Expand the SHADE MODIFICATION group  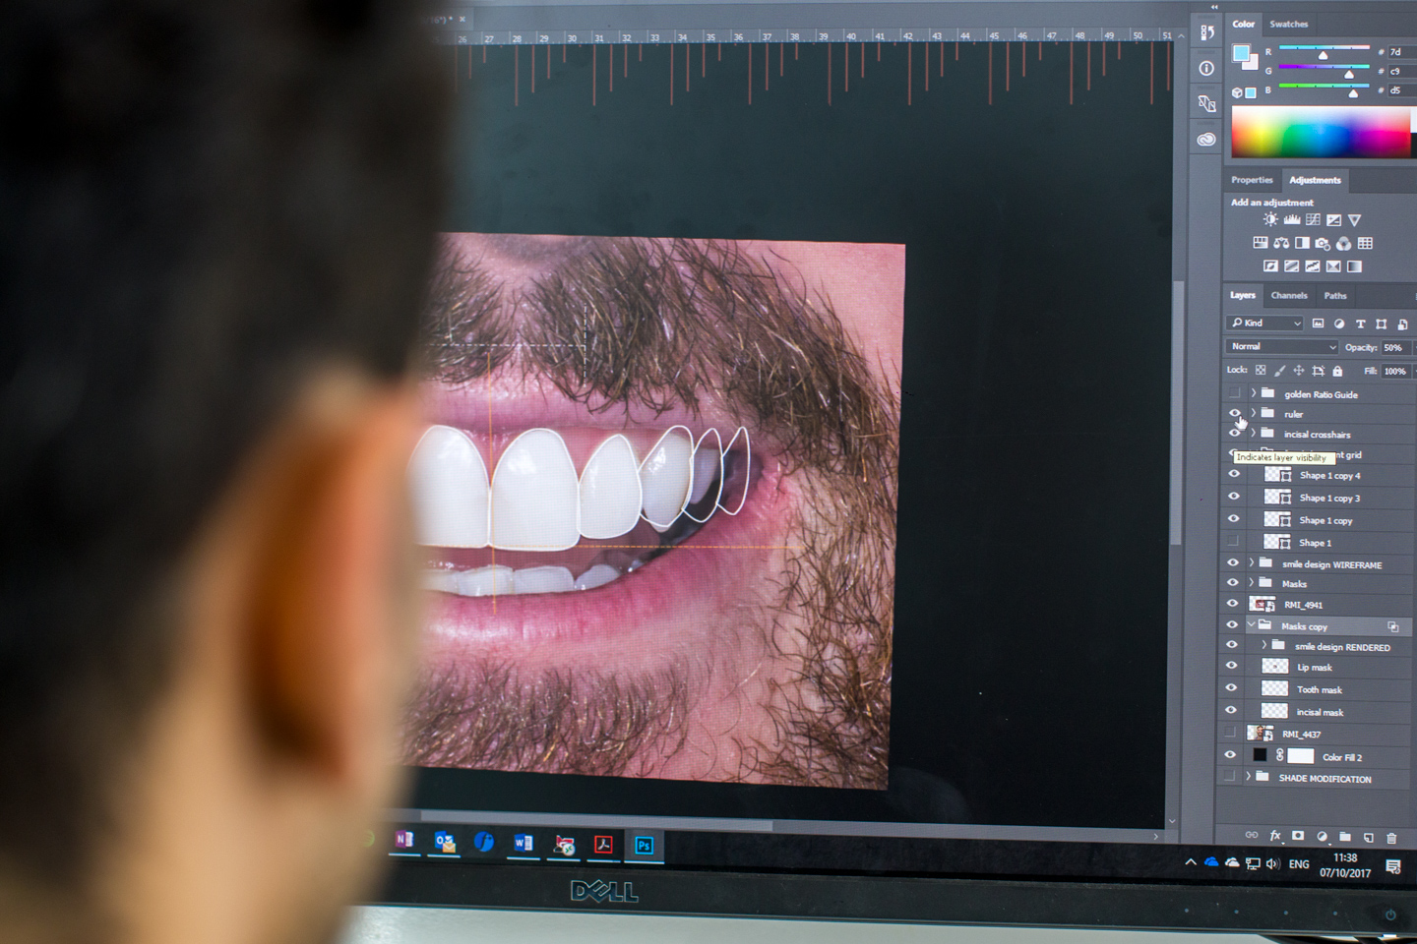coord(1248,777)
